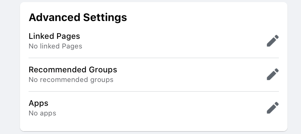Click the word "Recommended" in the groups title
The width and height of the screenshot is (301, 134).
click(57, 69)
